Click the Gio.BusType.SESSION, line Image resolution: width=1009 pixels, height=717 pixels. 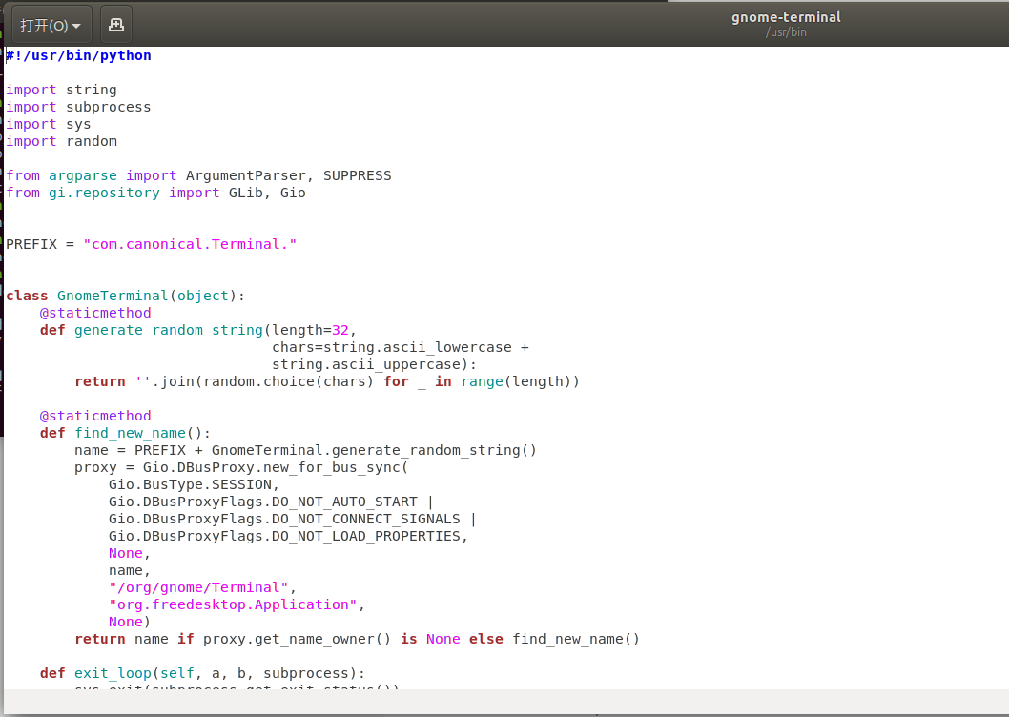[194, 484]
